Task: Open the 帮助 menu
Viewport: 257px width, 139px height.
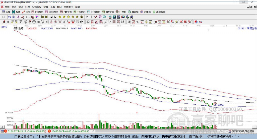Action: (77, 7)
